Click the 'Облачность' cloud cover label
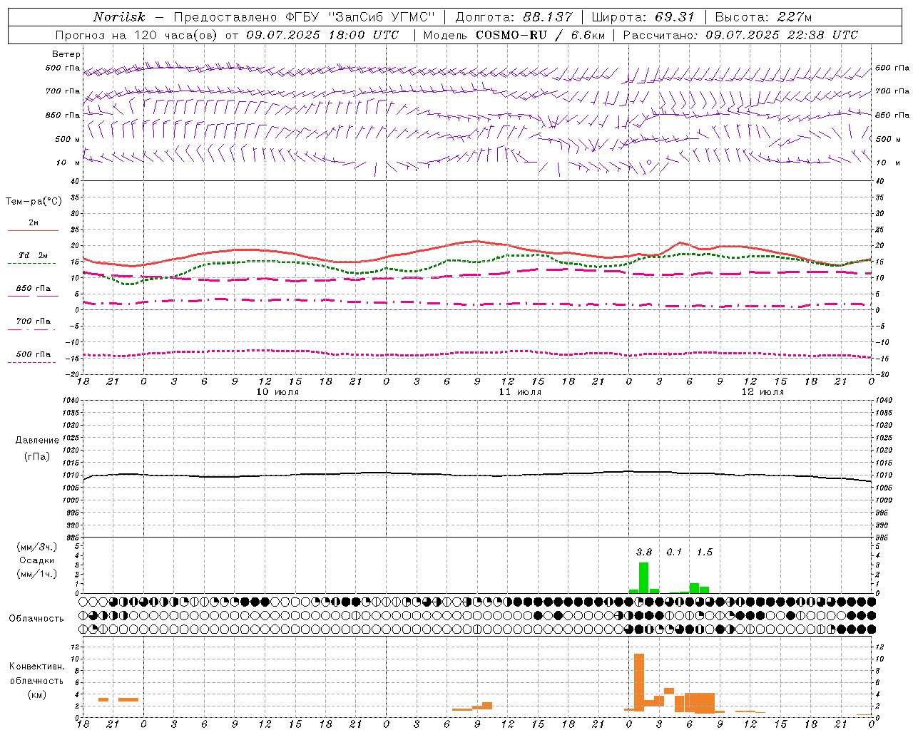Viewport: 913px width, 730px height. coord(36,618)
